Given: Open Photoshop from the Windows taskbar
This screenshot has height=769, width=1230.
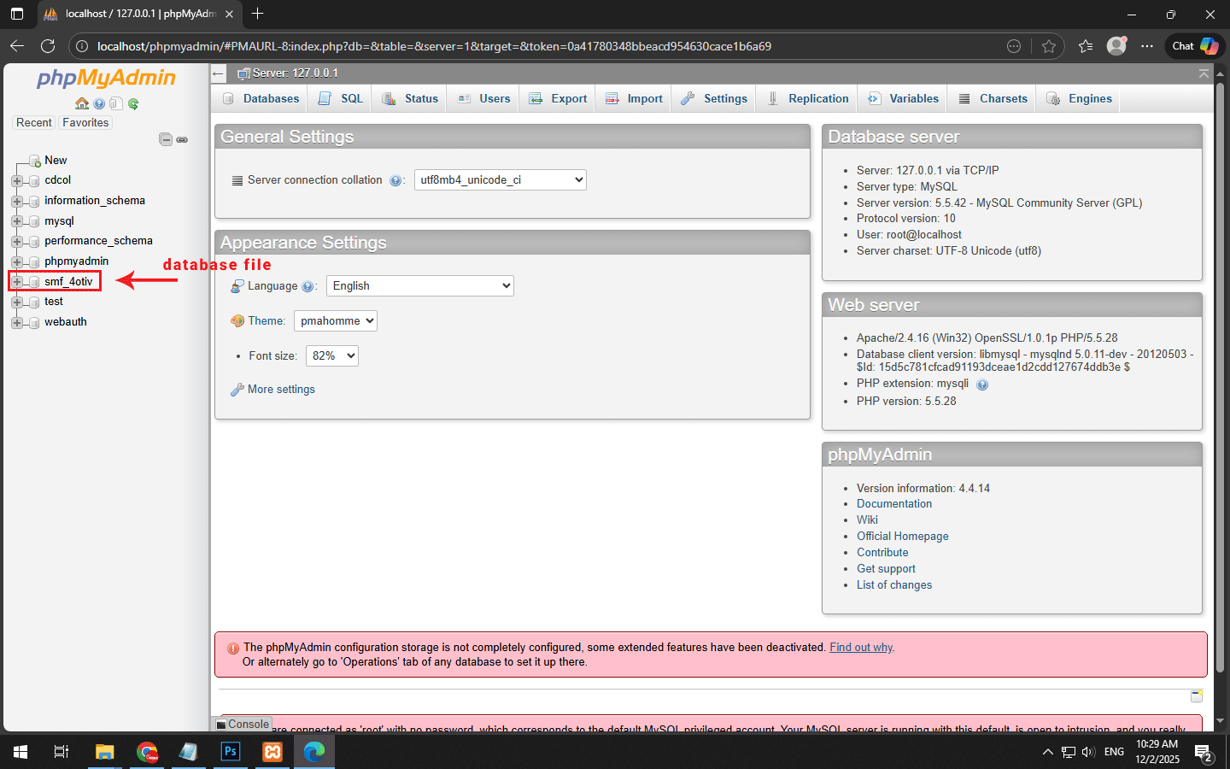Looking at the screenshot, I should [x=231, y=752].
